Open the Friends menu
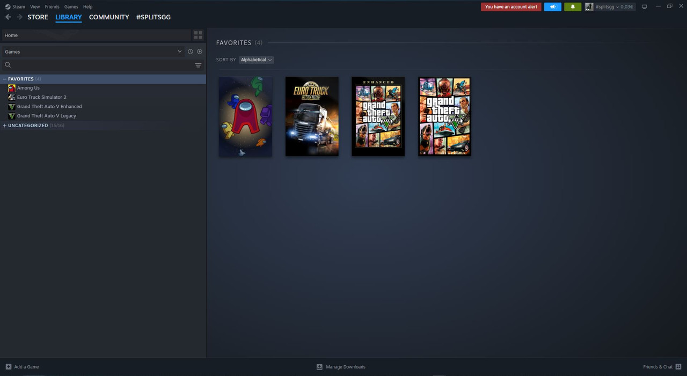The height and width of the screenshot is (376, 687). click(52, 7)
